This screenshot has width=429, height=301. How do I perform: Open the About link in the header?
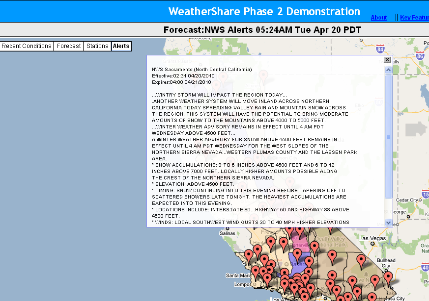pos(378,18)
